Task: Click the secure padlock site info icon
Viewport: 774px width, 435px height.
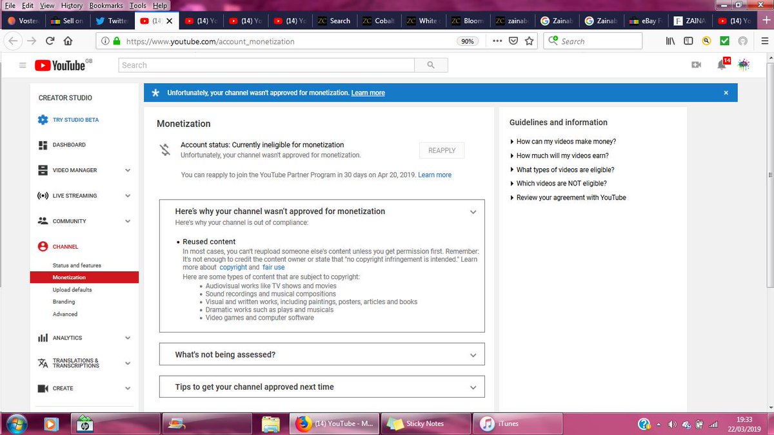Action: (x=117, y=41)
